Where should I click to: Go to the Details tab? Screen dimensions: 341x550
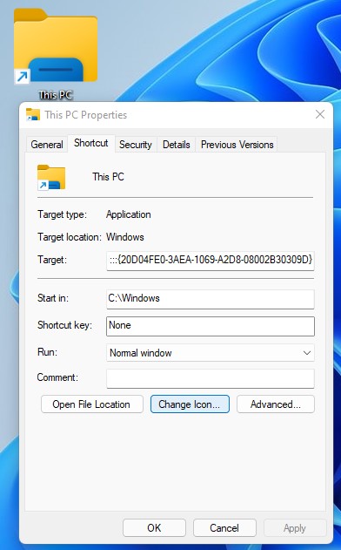point(176,145)
